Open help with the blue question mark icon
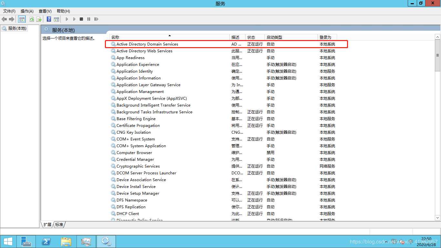Viewport: 441px width, 248px height. 49,19
